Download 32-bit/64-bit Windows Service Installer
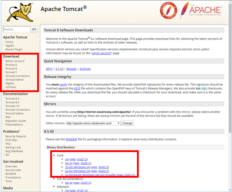The height and width of the screenshot is (192, 232). [x=91, y=175]
